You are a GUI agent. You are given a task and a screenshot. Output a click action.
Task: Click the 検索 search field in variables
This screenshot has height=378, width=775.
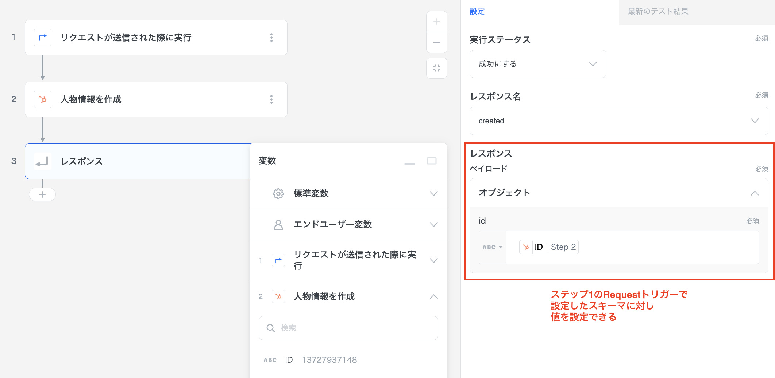tap(348, 328)
